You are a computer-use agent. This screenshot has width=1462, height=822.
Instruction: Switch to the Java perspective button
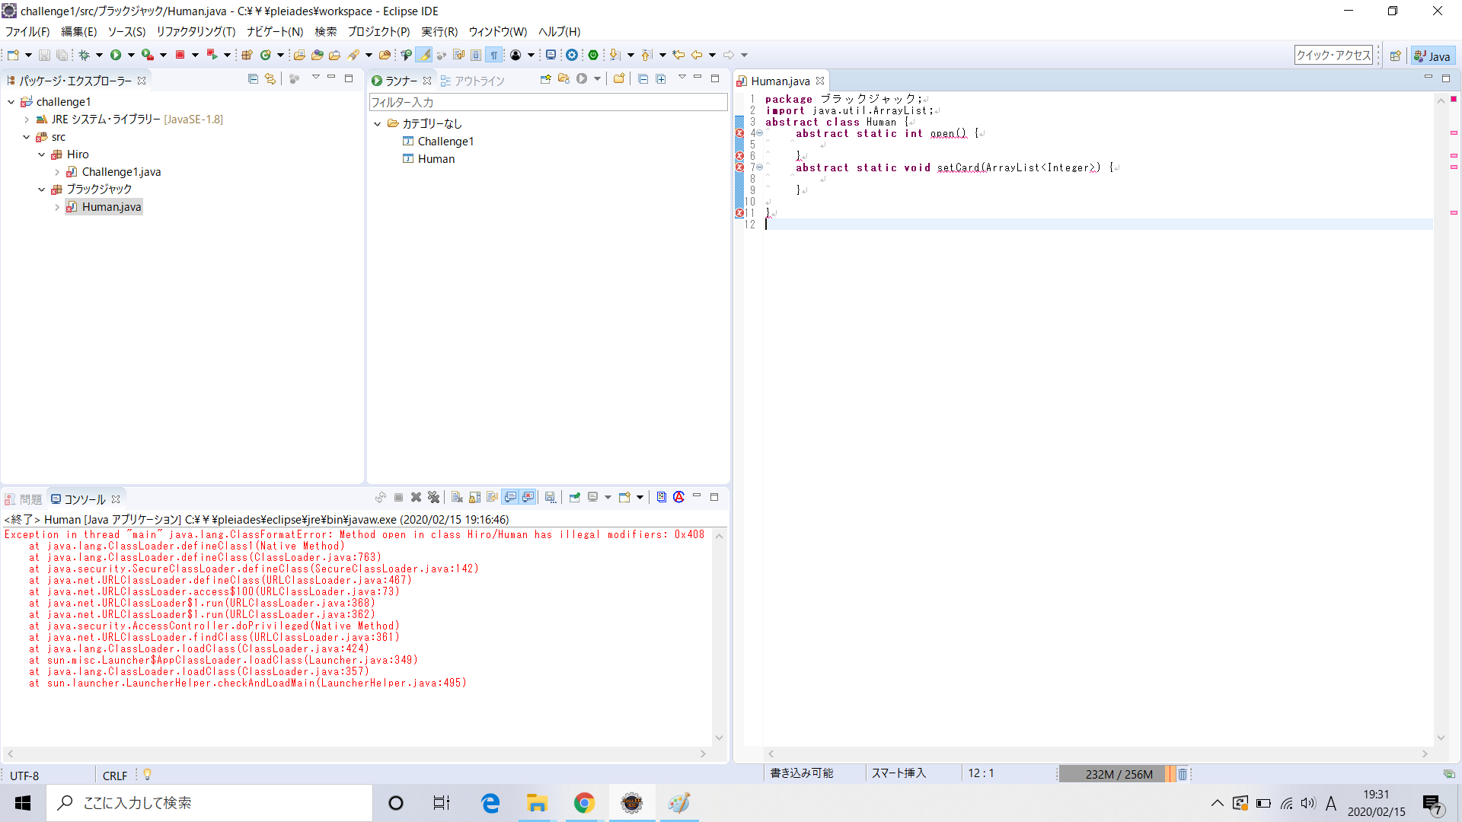tap(1433, 55)
